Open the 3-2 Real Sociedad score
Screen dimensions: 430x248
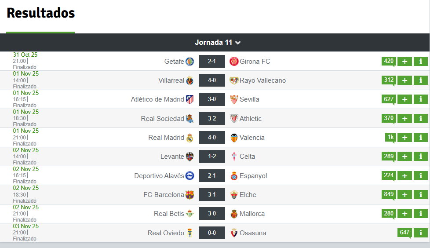[211, 119]
